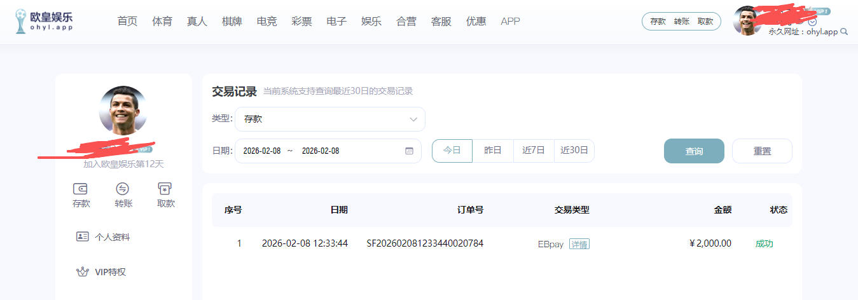
Task: Click the deposit wallet icon in sidebar
Action: (x=81, y=189)
